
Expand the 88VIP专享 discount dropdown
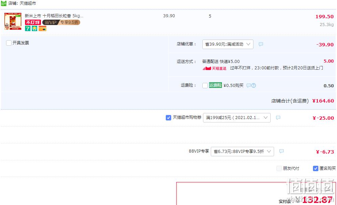pos(242,152)
